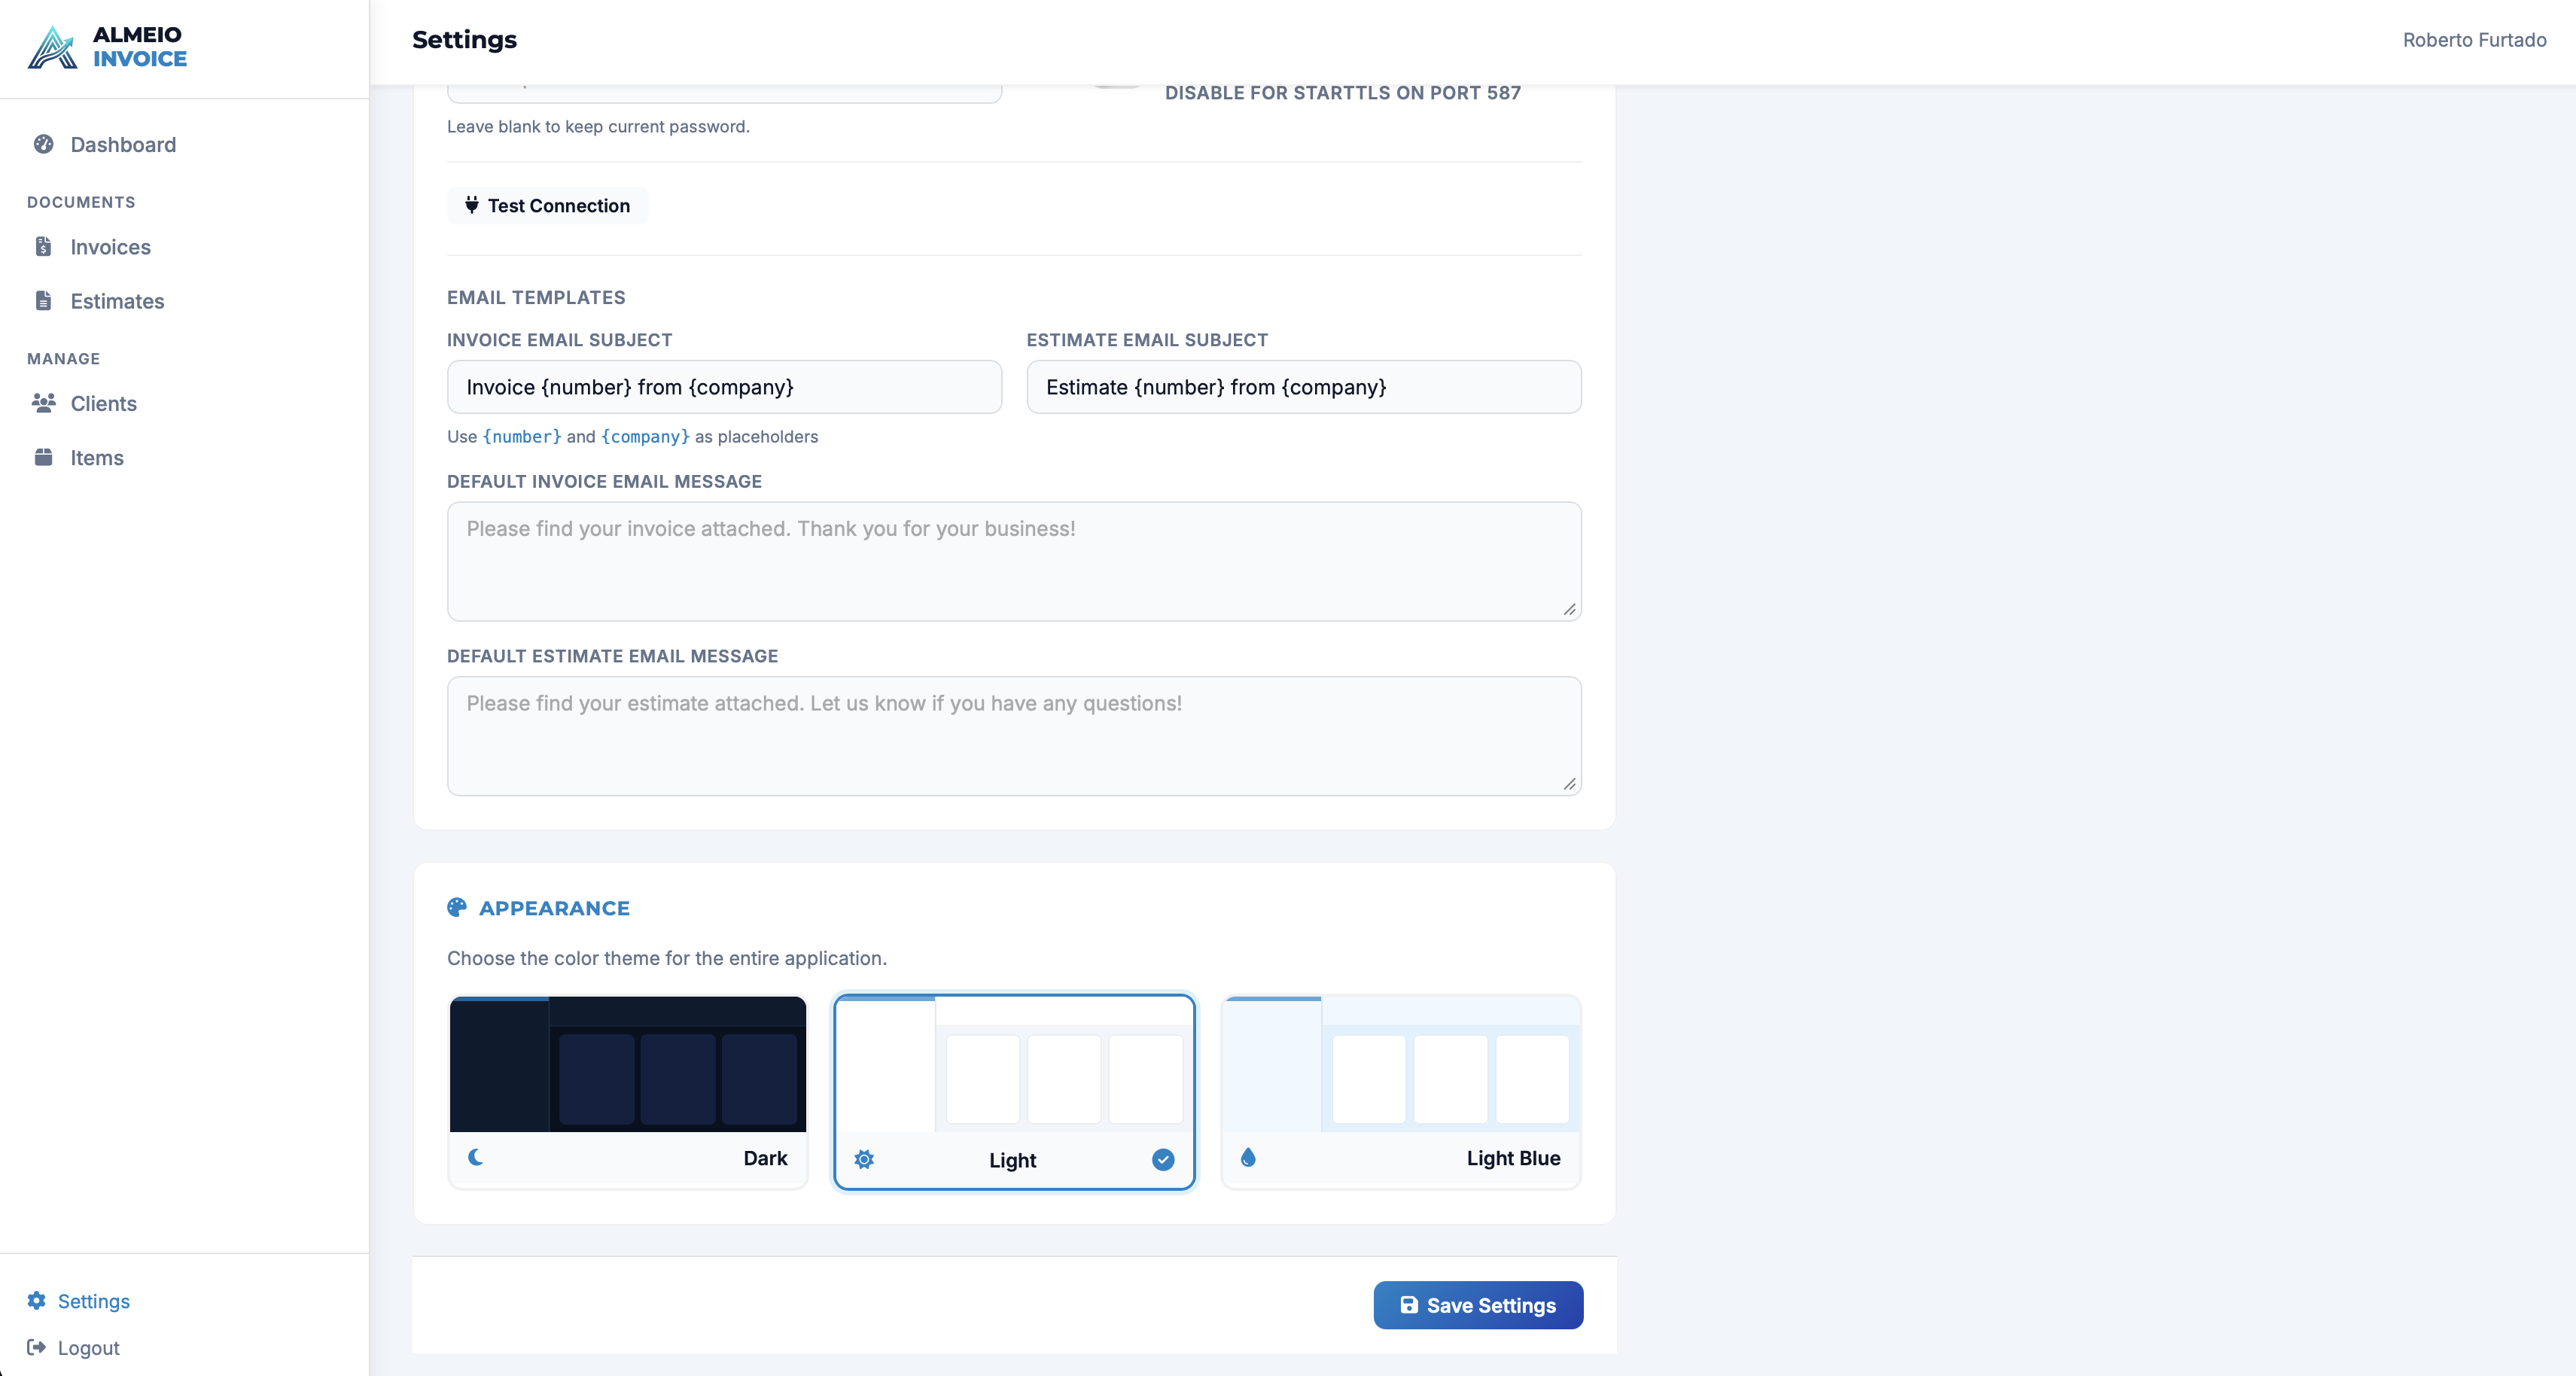2576x1376 pixels.
Task: Click the {number} placeholder hint
Action: [522, 436]
